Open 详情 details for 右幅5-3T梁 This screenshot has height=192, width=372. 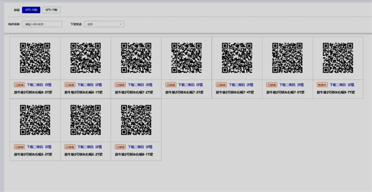(48, 147)
